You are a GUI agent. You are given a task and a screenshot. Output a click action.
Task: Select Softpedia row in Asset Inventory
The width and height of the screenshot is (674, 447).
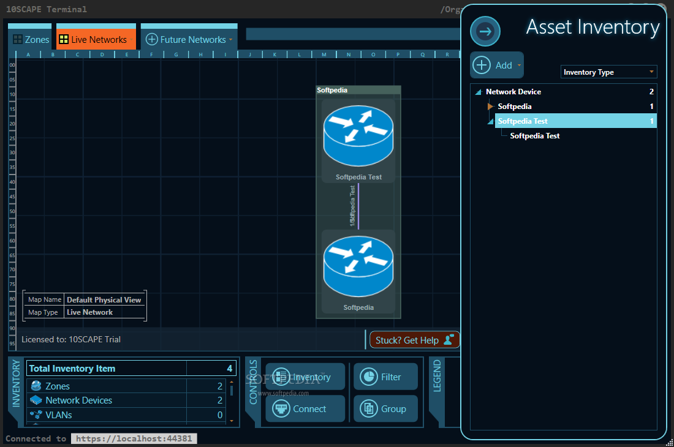[575, 106]
